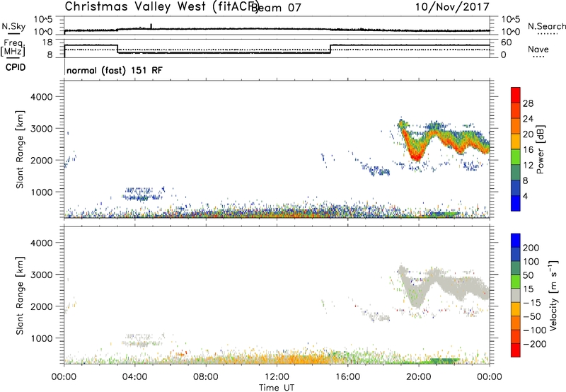
Task: Click the blue top of the Velocity color bar
Action: [x=516, y=241]
